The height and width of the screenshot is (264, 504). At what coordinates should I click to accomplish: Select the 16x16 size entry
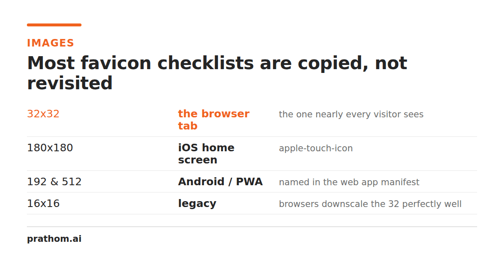click(x=43, y=204)
